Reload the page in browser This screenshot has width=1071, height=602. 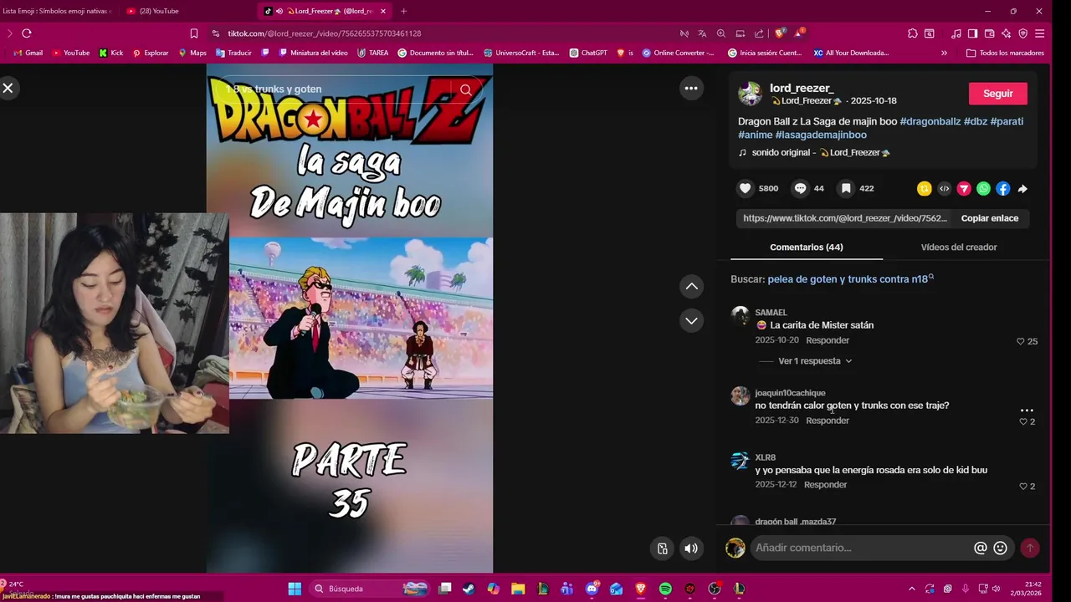[x=27, y=33]
